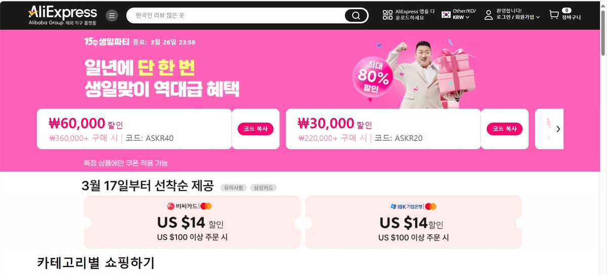Copy the ASKR20 coupon code

point(505,129)
